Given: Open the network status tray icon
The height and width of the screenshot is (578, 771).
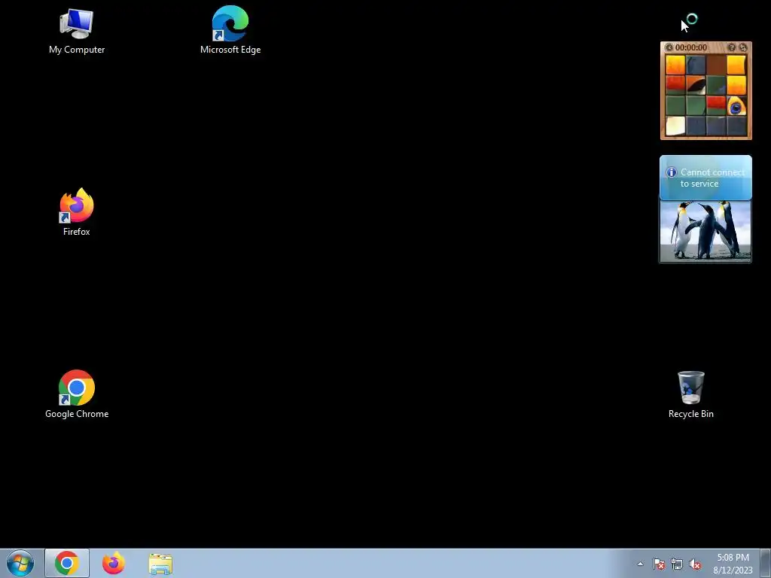Looking at the screenshot, I should tap(677, 564).
